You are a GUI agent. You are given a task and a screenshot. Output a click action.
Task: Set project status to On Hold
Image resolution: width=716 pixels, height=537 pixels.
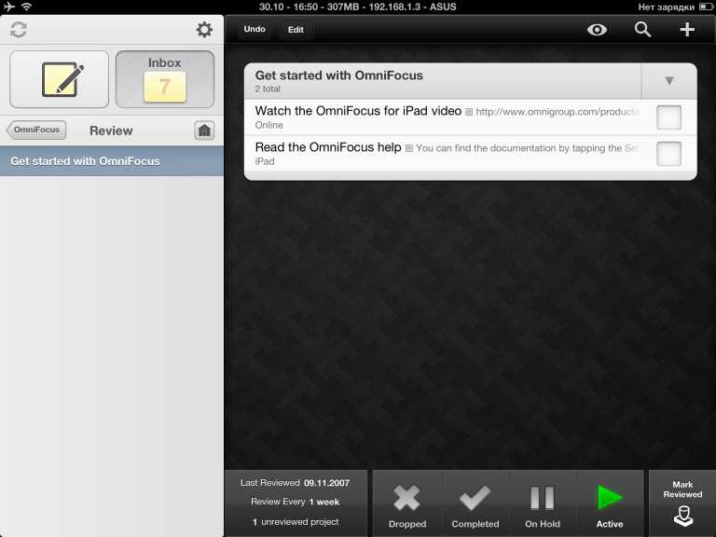click(543, 505)
